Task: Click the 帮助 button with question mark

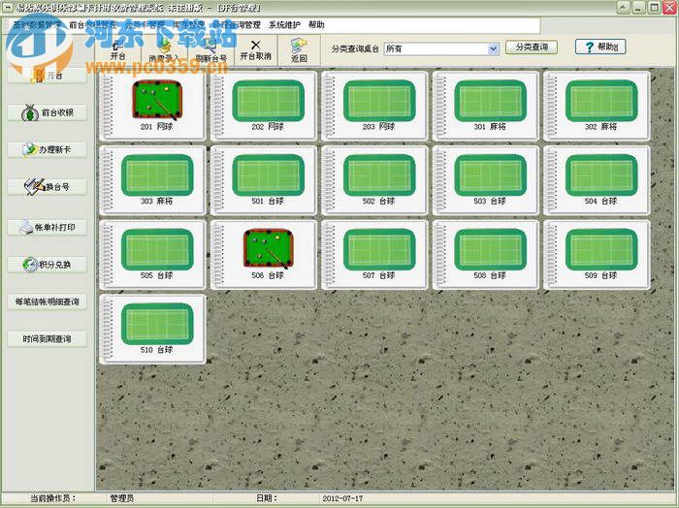Action: point(600,47)
